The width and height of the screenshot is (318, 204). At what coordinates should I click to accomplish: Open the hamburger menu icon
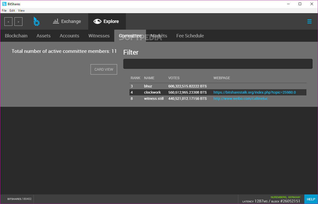pyautogui.click(x=309, y=21)
